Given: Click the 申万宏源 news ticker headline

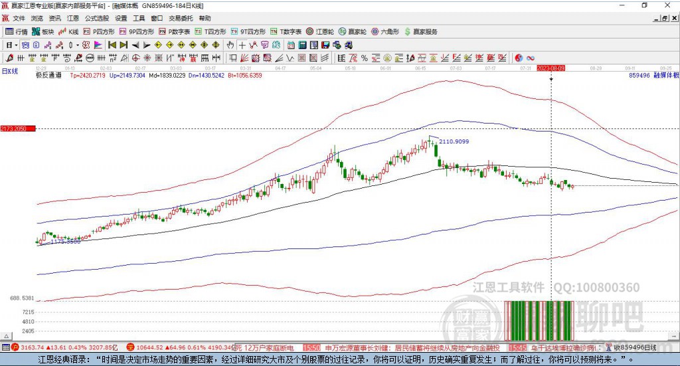Looking at the screenshot, I should click(x=412, y=347).
